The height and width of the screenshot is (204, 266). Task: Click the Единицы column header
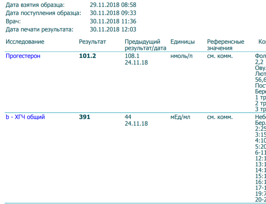pos(182,42)
